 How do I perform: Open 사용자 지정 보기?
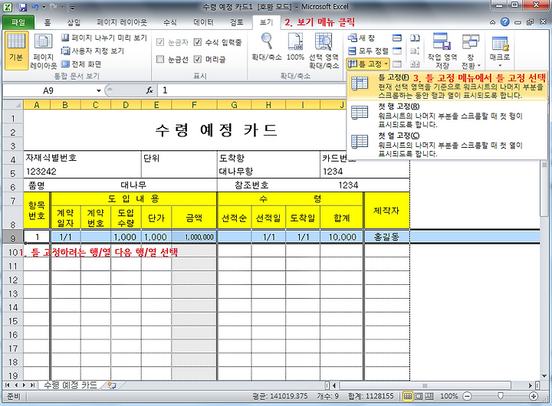click(93, 51)
